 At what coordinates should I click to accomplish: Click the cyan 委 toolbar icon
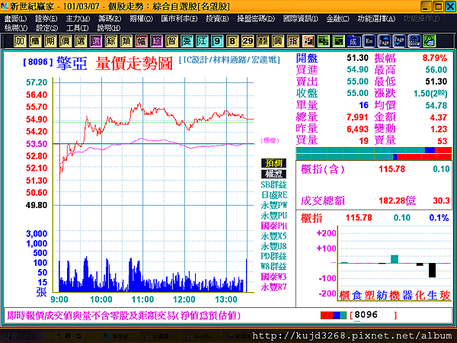pos(187,41)
